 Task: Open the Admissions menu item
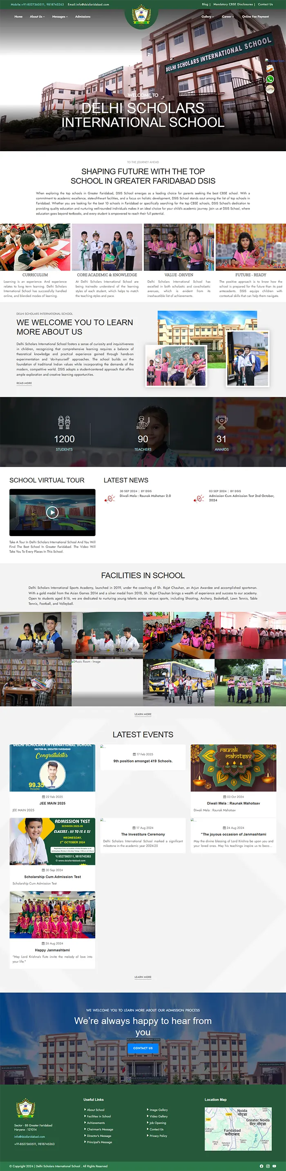tap(83, 16)
